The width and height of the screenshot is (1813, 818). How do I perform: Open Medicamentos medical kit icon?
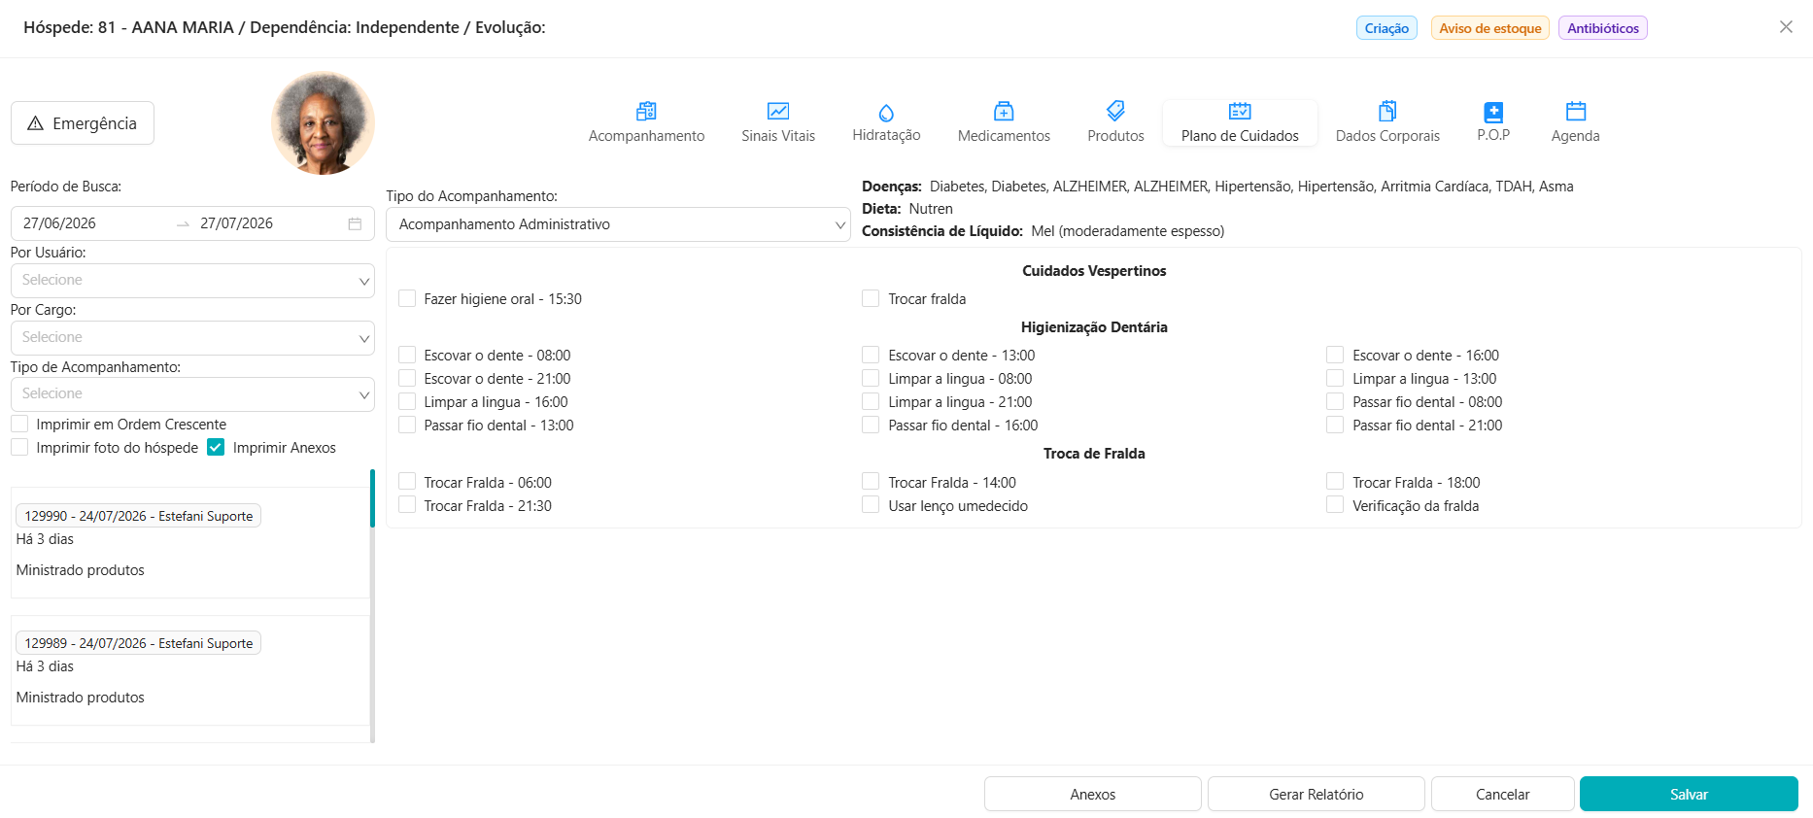pyautogui.click(x=1004, y=111)
